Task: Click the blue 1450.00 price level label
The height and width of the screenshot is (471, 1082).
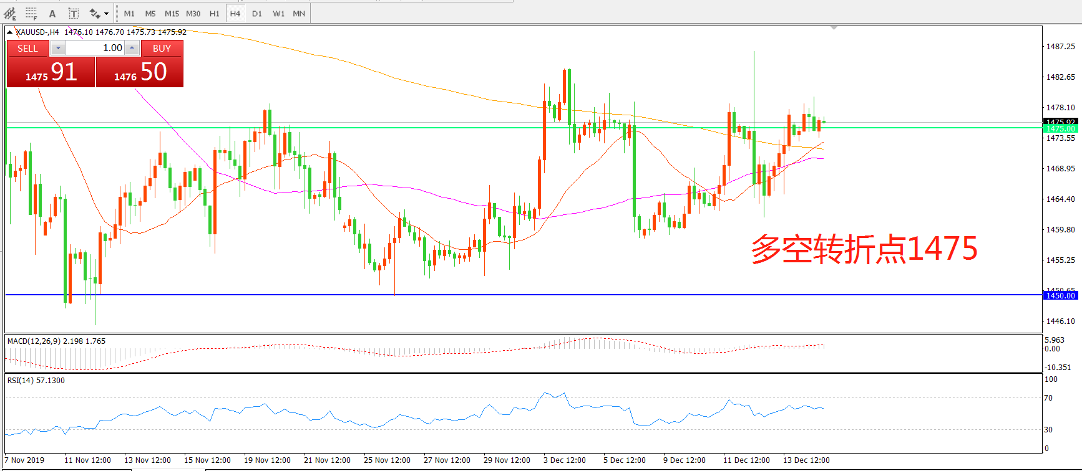Action: click(x=1060, y=295)
